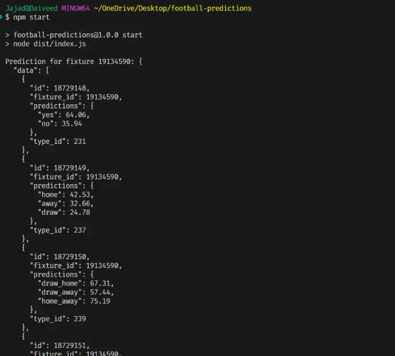This screenshot has height=356, width=395.
Task: Click the line "id": 18729148
Action: point(59,88)
